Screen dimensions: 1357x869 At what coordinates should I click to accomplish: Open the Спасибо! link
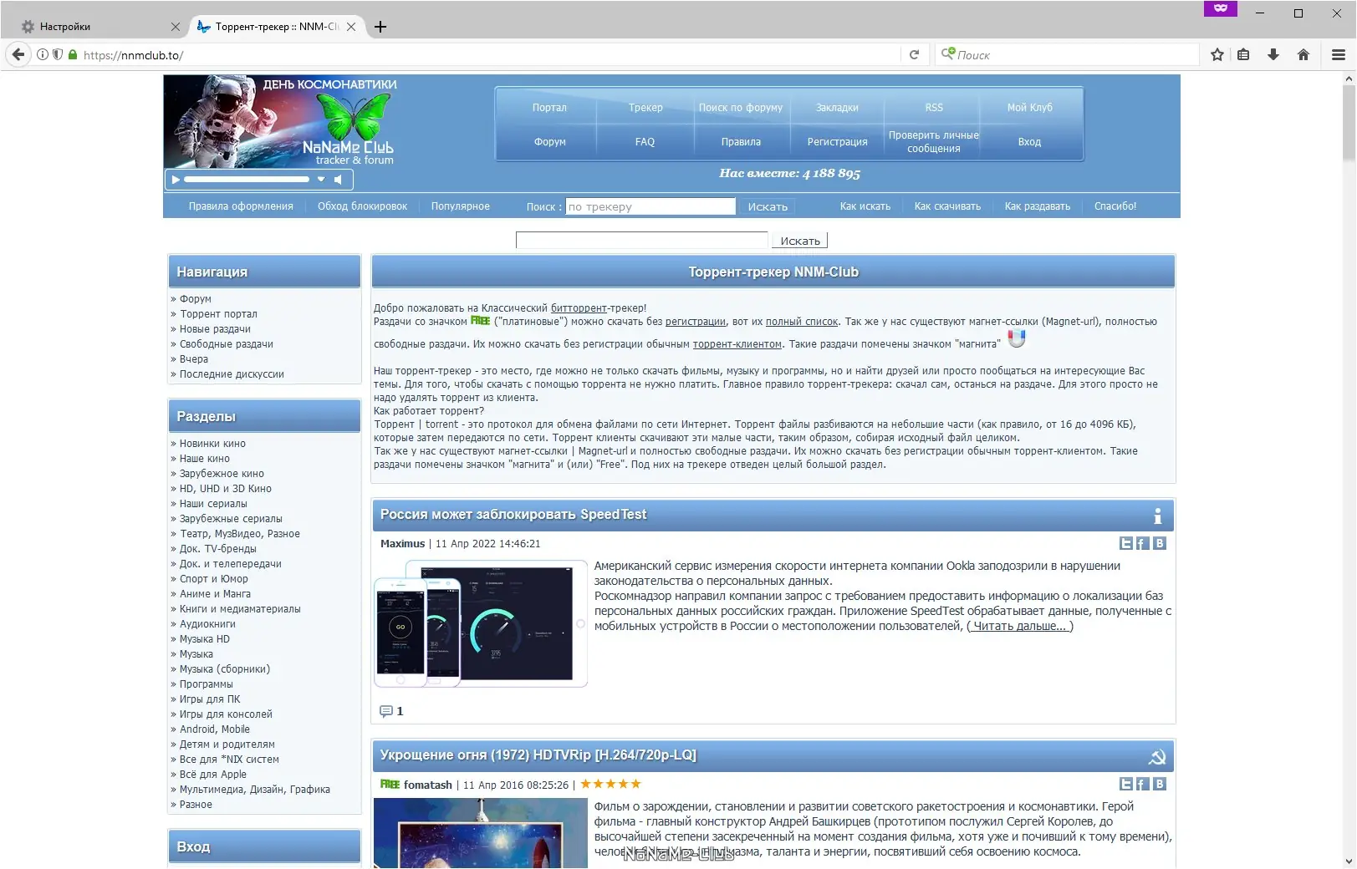click(1115, 206)
